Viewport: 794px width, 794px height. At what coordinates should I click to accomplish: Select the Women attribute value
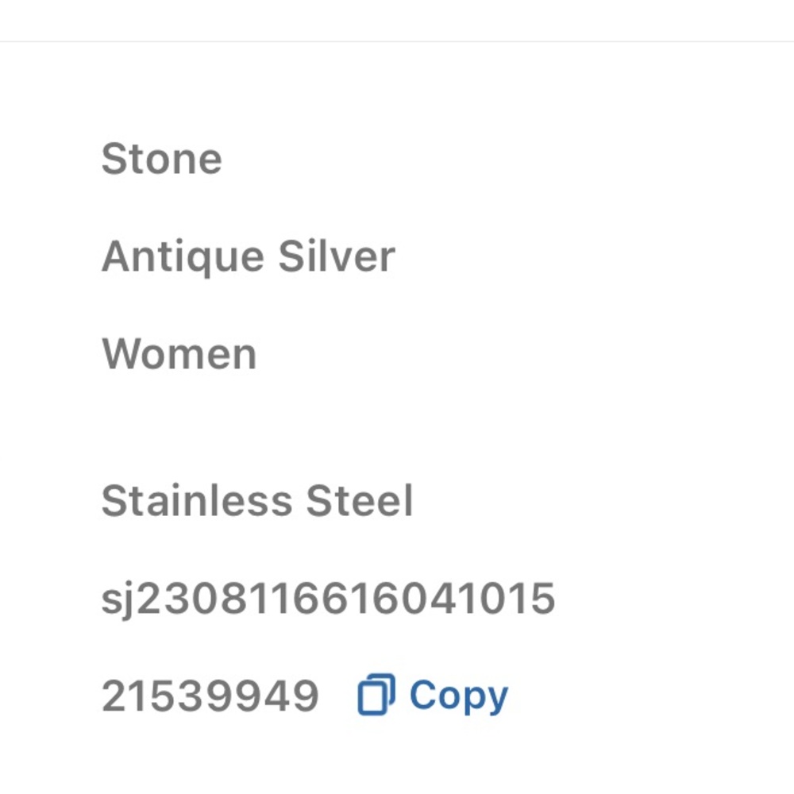179,354
